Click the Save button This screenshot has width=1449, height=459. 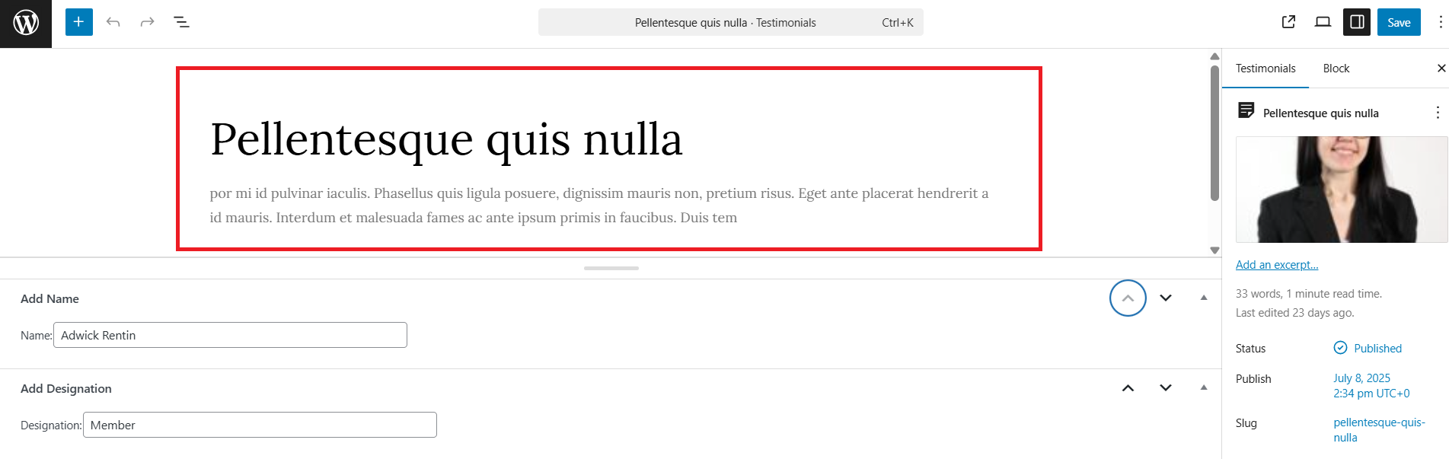[x=1398, y=22]
